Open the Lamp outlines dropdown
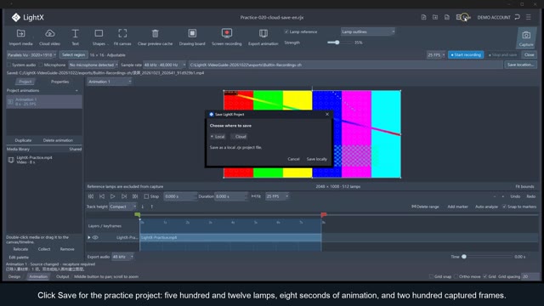The image size is (544, 306). coord(368,31)
